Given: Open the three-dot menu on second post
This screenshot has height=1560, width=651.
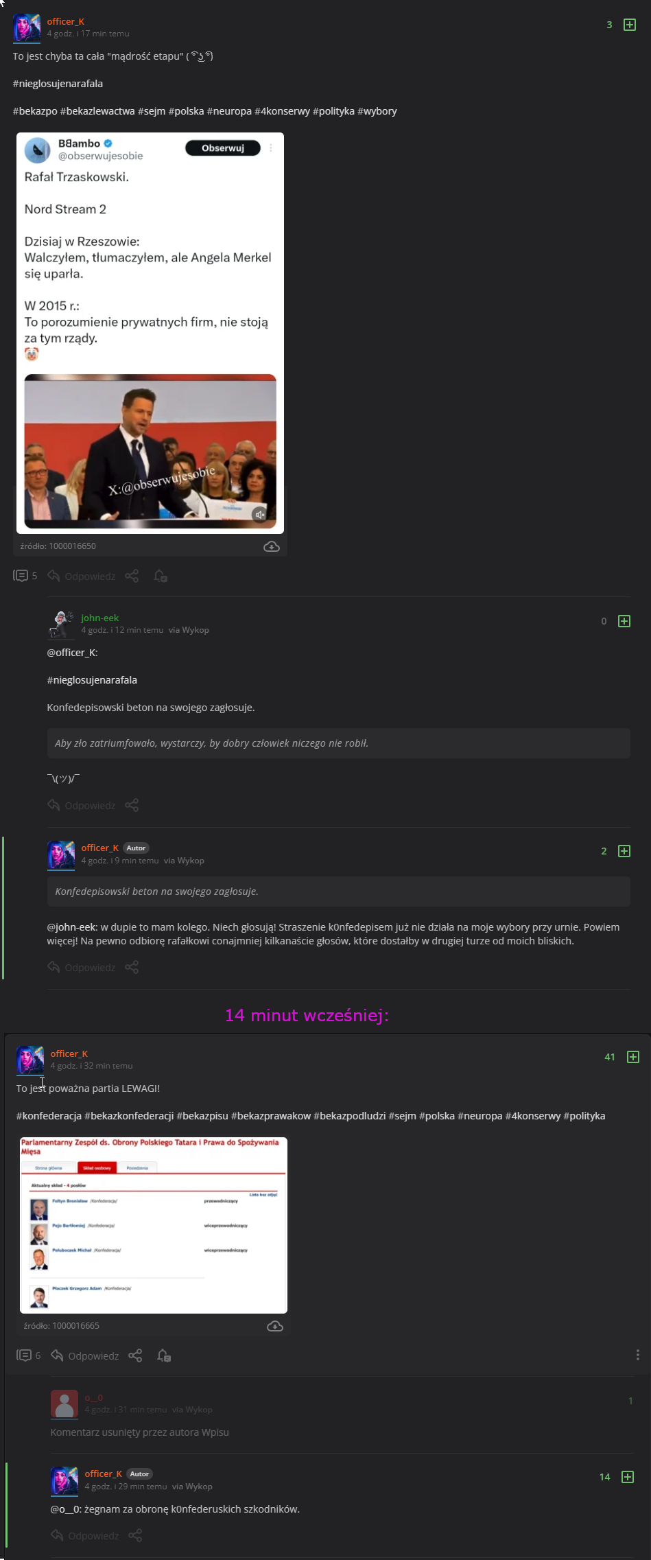Looking at the screenshot, I should tap(637, 1355).
